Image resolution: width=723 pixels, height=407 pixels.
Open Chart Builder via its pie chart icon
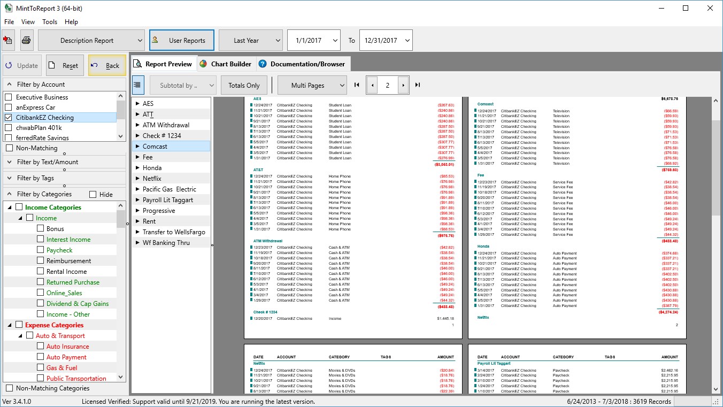point(203,64)
